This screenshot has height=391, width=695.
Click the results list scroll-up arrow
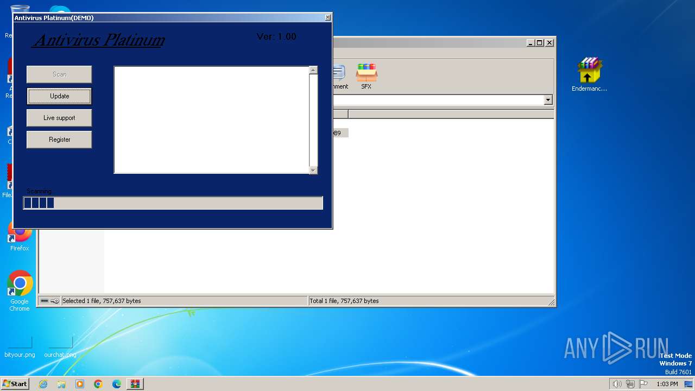coord(313,70)
